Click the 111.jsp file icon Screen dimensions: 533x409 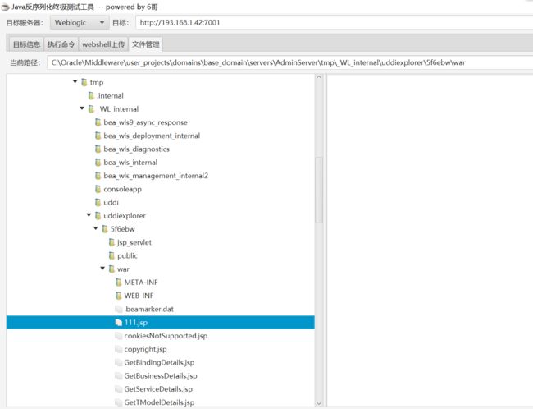click(118, 322)
